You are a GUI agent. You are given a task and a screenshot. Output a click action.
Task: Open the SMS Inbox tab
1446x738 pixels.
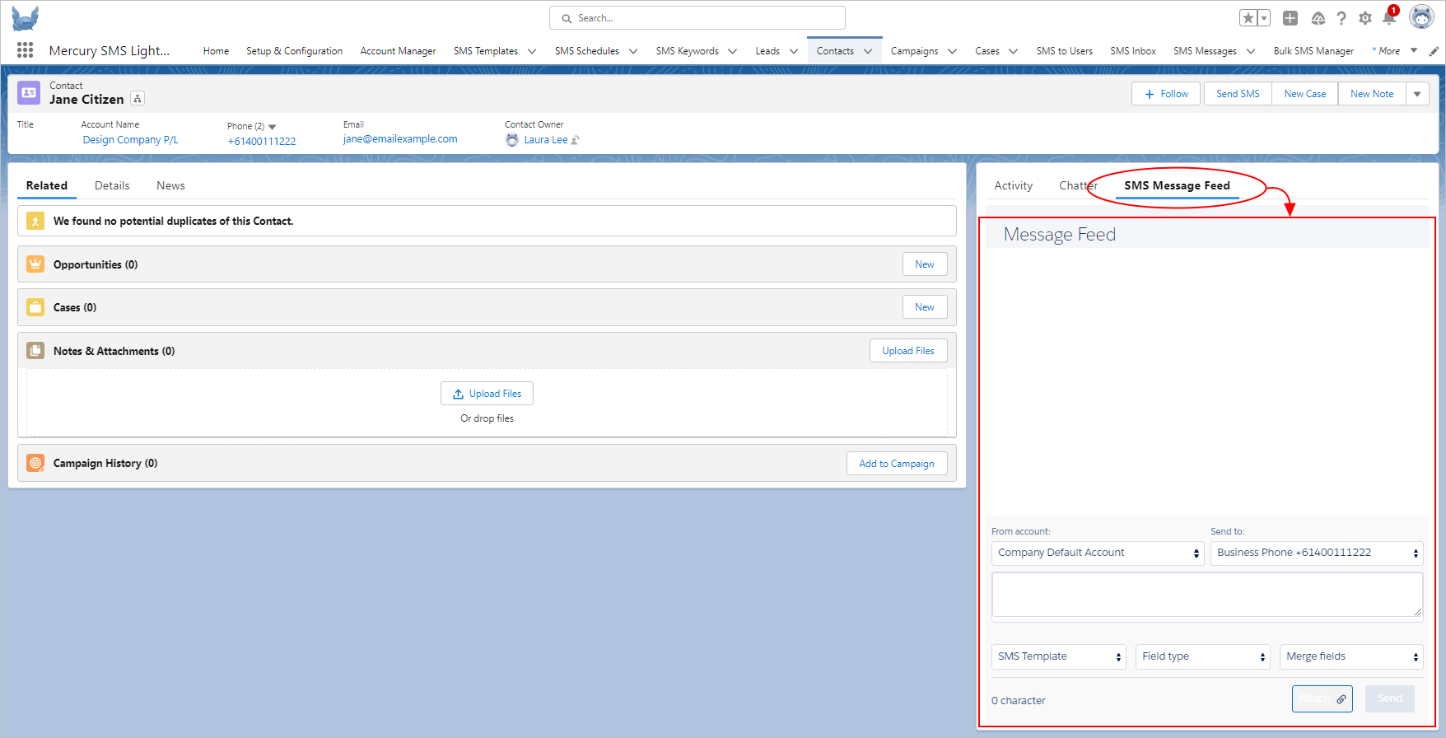click(1133, 51)
